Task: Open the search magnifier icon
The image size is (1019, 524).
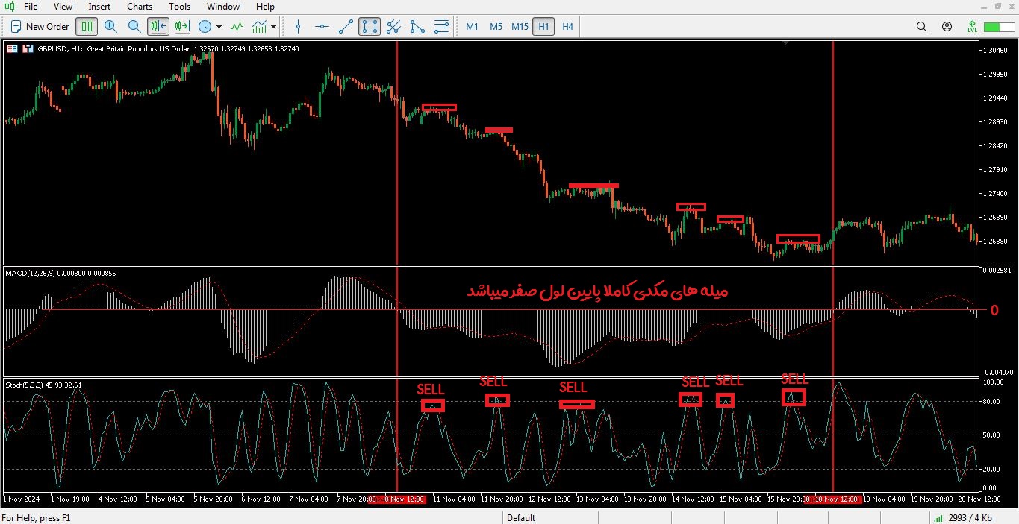Action: 921,27
